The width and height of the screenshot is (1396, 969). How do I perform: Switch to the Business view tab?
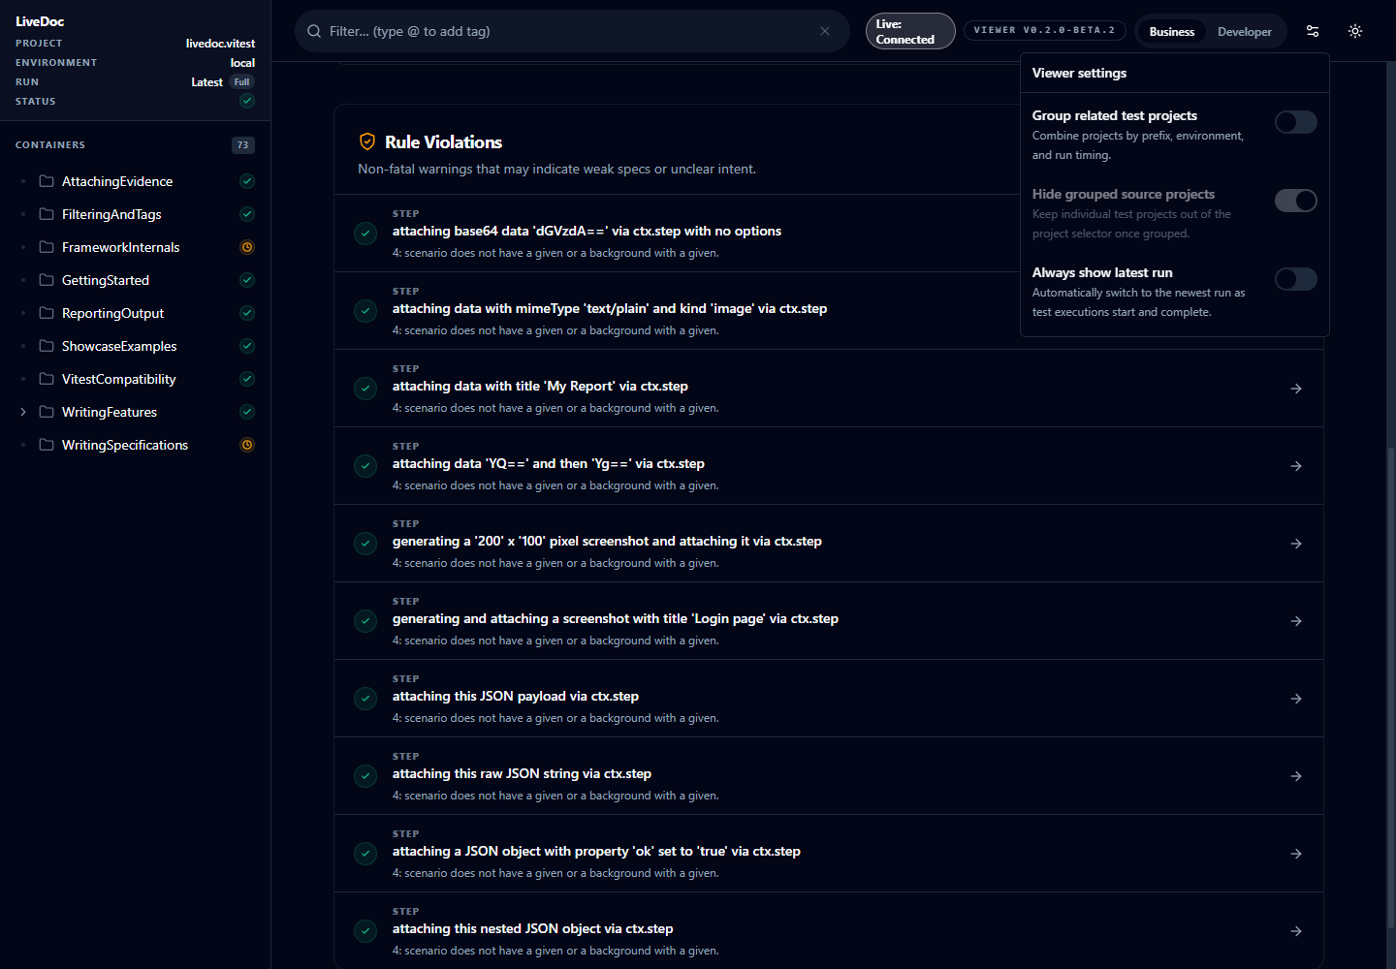point(1172,32)
